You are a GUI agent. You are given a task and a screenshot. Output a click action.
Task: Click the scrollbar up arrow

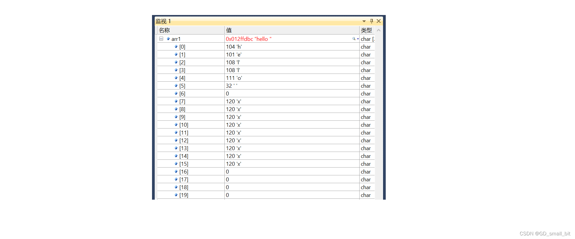[x=379, y=30]
